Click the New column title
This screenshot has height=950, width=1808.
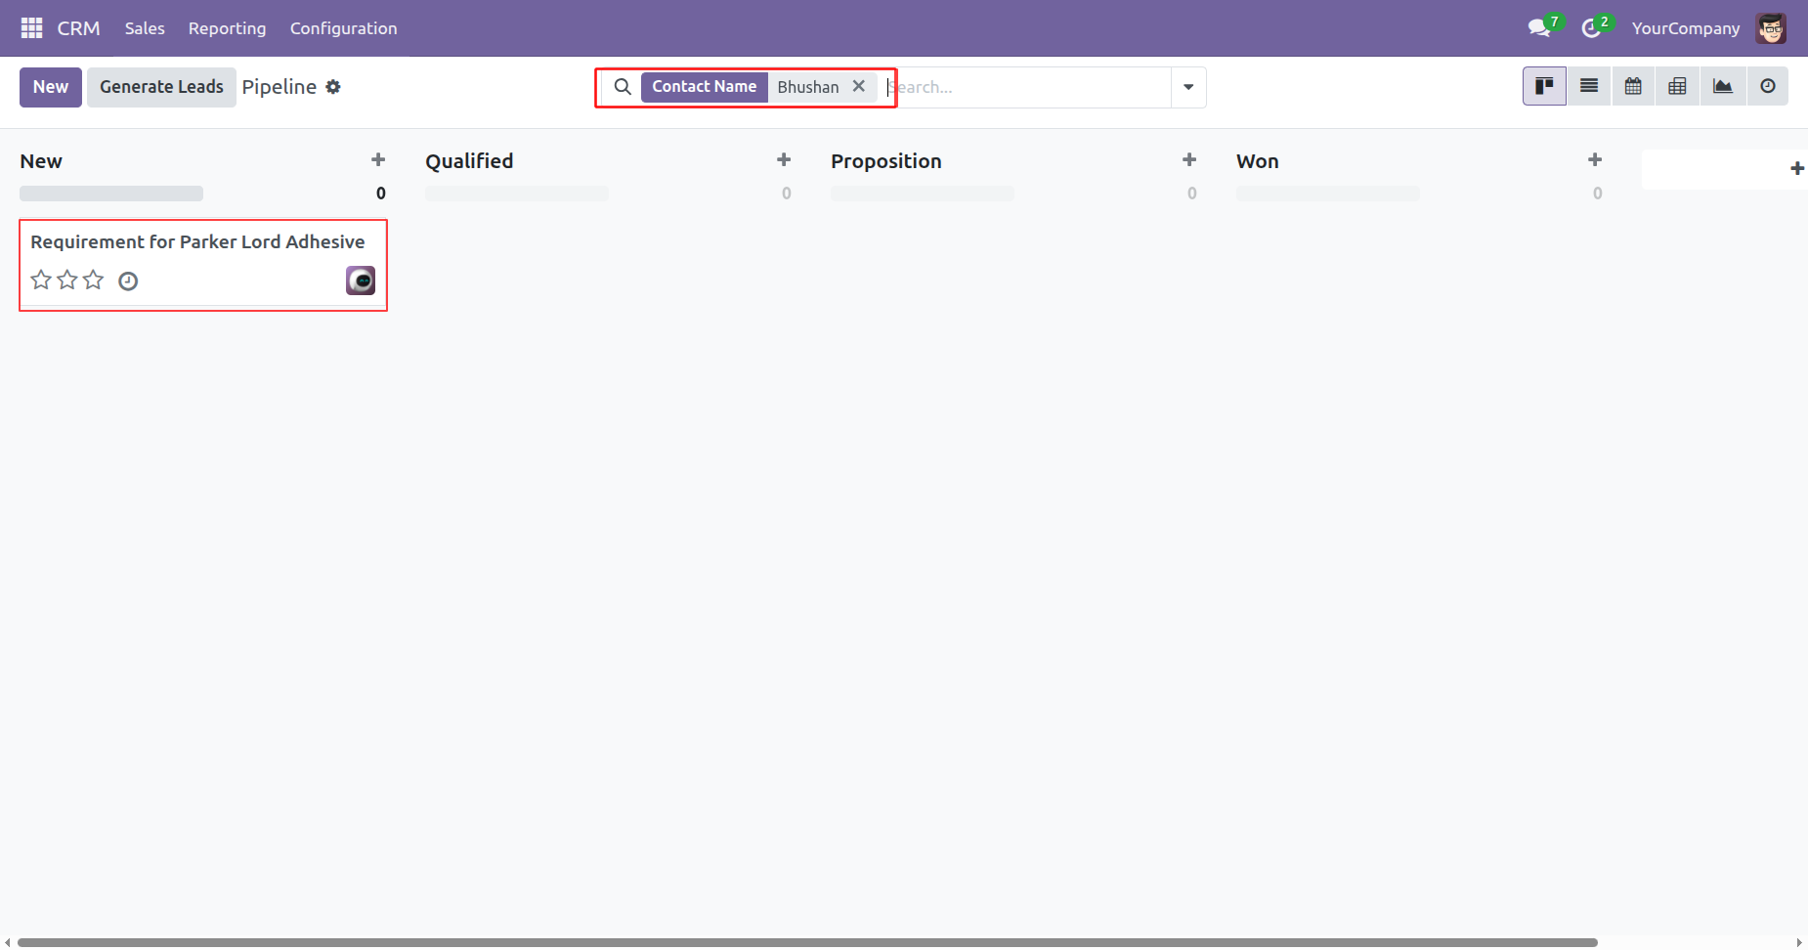[41, 161]
